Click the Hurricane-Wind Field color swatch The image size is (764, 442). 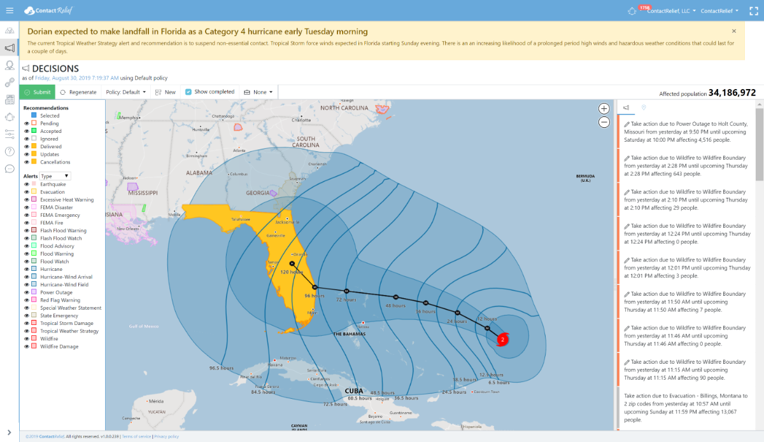(x=34, y=285)
